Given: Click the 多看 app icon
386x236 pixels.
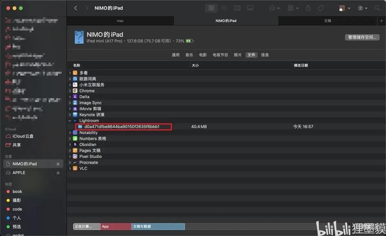Looking at the screenshot, I should pyautogui.click(x=75, y=73).
